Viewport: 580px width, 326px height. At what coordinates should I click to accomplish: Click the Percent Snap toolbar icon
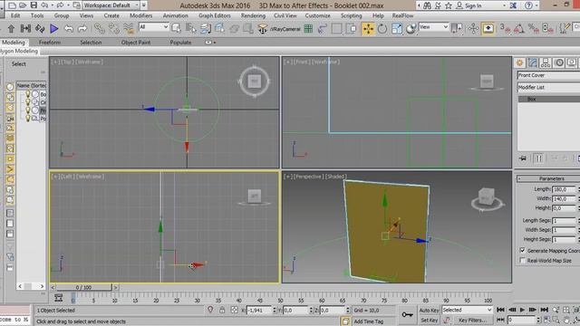click(534, 28)
